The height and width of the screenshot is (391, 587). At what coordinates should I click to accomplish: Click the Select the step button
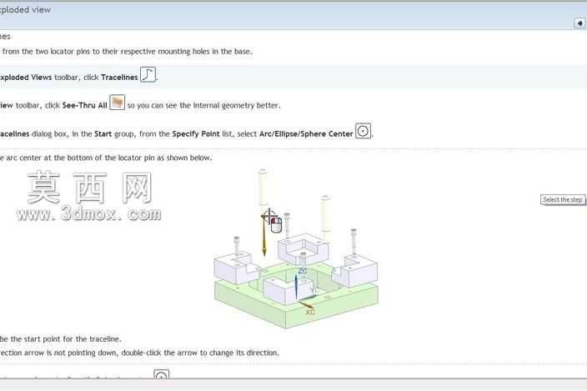563,200
